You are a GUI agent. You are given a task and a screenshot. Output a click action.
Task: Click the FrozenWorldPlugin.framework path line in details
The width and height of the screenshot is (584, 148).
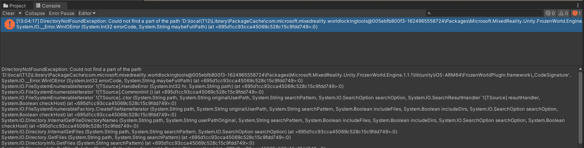[x=286, y=75]
